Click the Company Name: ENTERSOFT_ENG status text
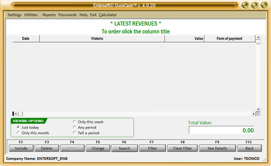271x166 pixels. [x=37, y=159]
